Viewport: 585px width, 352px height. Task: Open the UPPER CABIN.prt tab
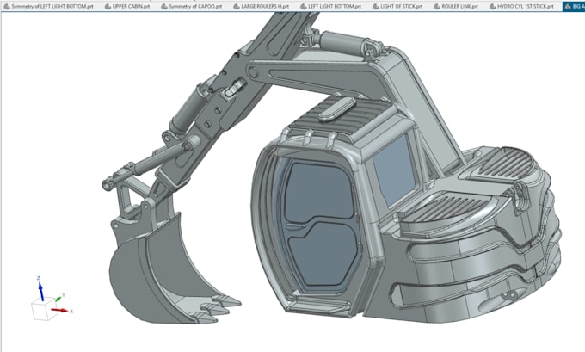pyautogui.click(x=127, y=6)
